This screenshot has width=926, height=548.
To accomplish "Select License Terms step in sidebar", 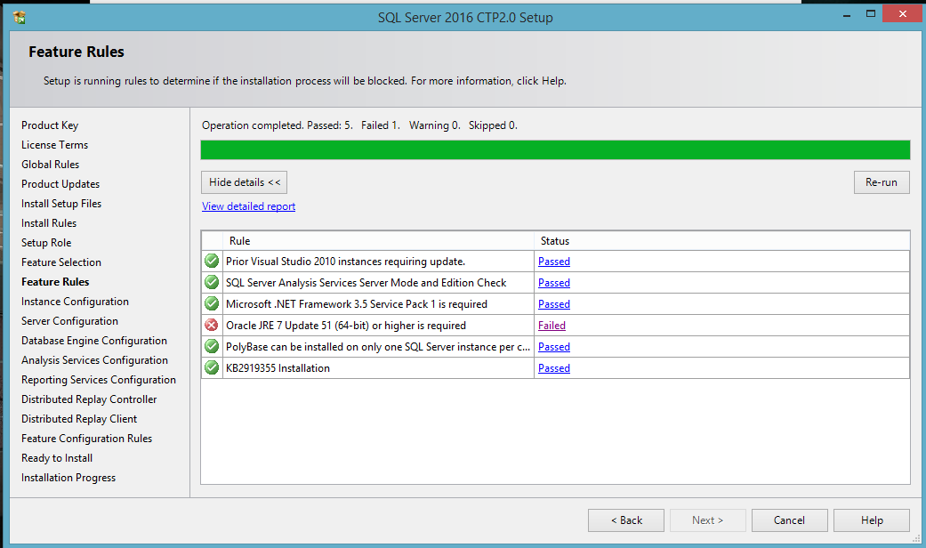I will [54, 145].
